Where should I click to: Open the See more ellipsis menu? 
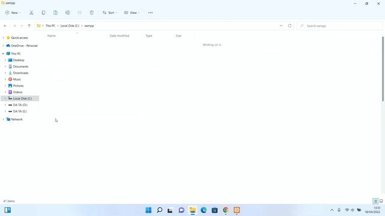coord(150,13)
